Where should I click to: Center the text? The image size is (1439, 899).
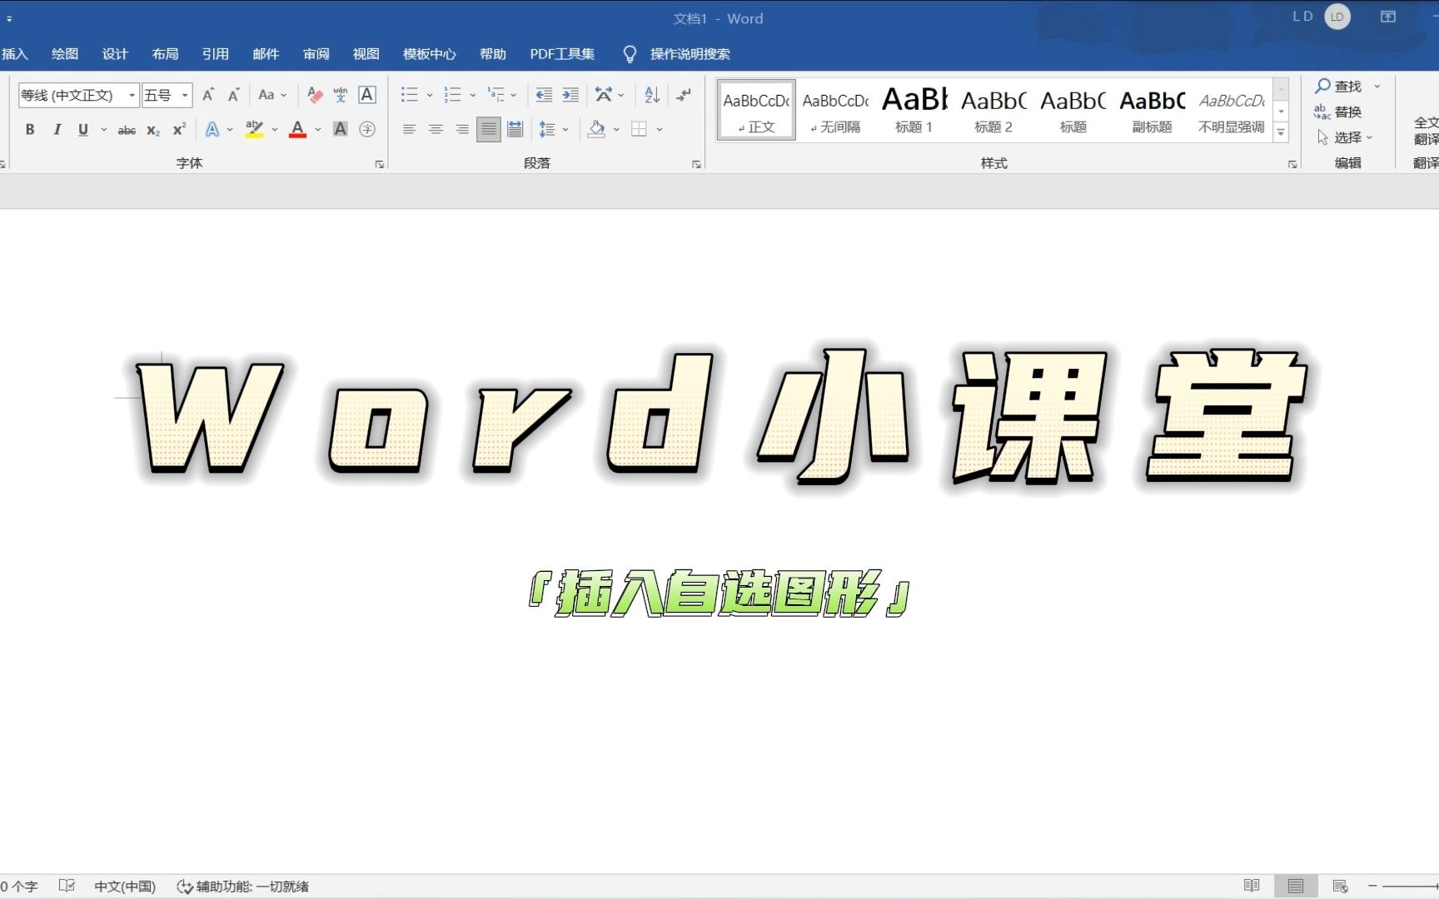pyautogui.click(x=436, y=130)
